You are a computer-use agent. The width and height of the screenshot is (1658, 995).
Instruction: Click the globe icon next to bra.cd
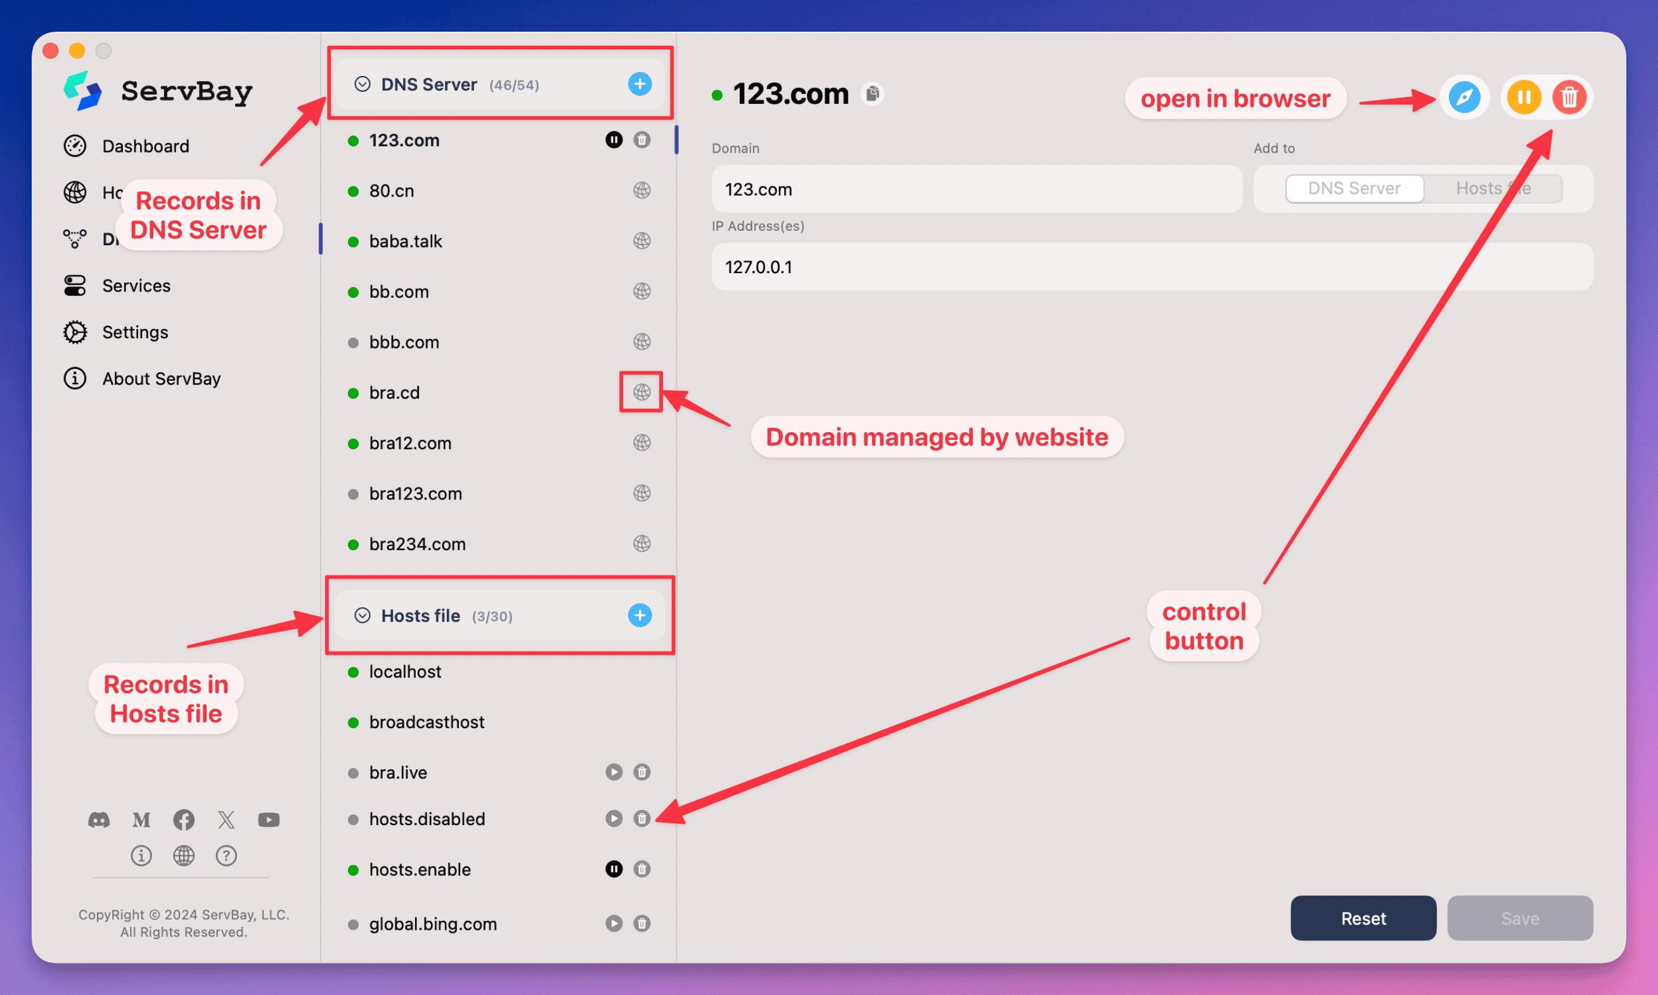(x=642, y=391)
